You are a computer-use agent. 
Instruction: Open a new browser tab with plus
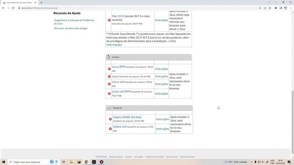[x=41, y=3]
